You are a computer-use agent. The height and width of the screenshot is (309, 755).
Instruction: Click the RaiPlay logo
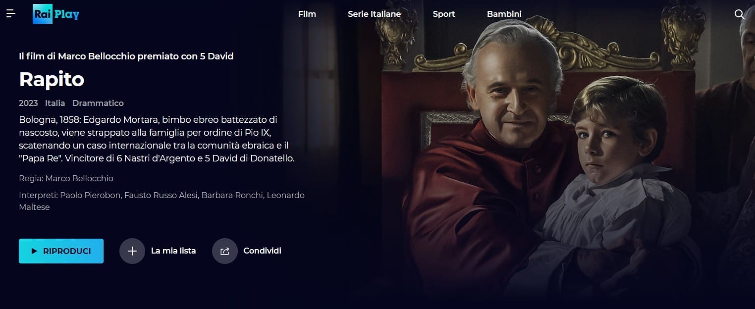pyautogui.click(x=56, y=14)
